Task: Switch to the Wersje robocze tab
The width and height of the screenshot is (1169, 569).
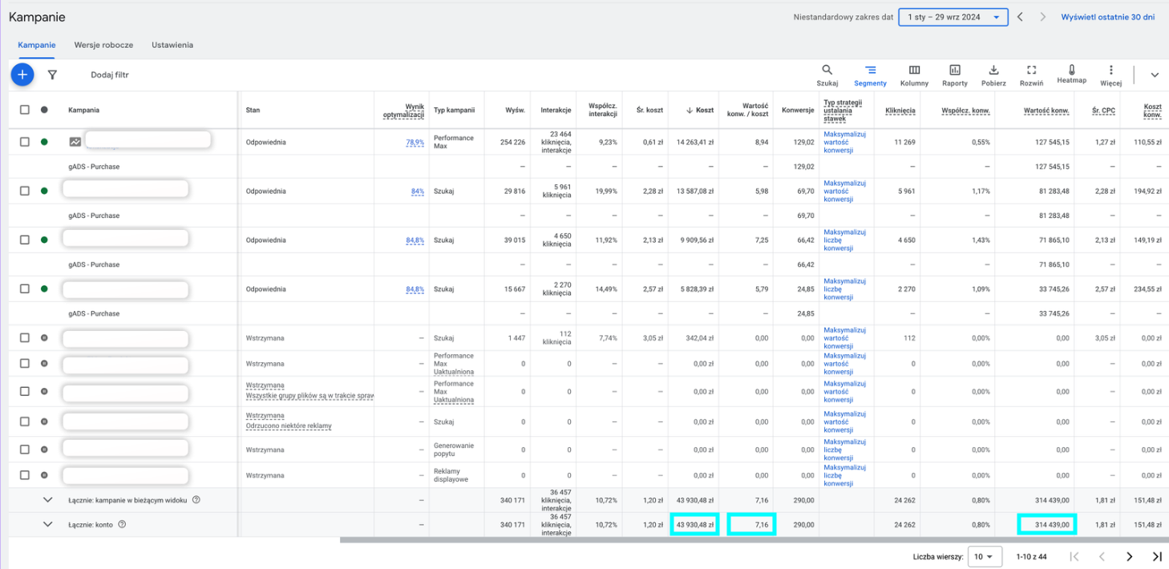Action: (103, 45)
